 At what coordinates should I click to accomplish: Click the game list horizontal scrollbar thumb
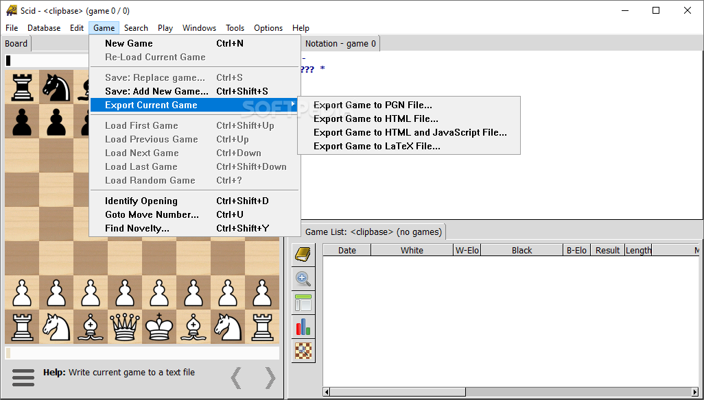[398, 392]
